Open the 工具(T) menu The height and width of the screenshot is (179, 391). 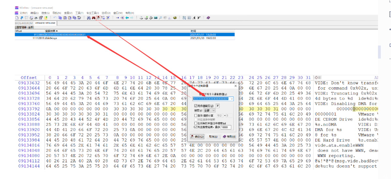(x=80, y=13)
